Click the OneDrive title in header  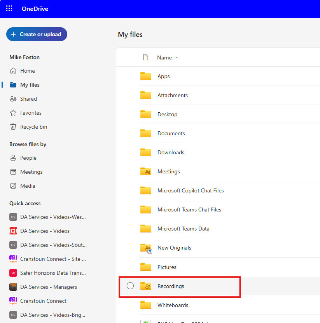tap(35, 9)
